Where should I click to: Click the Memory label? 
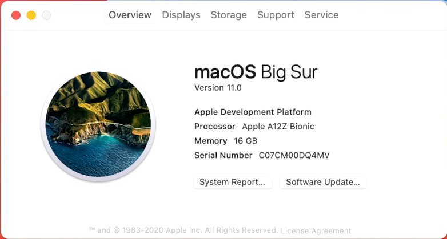[x=211, y=141]
